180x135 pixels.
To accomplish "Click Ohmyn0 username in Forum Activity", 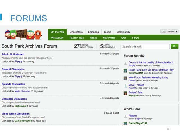I will (132, 80).
